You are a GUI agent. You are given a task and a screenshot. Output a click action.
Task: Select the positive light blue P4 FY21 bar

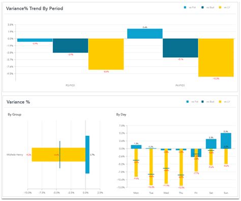click(145, 34)
